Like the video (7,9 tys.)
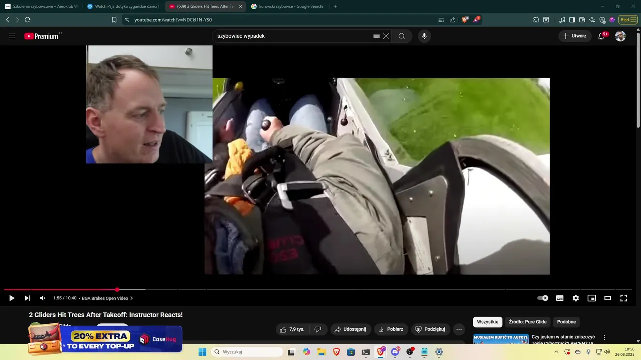The width and height of the screenshot is (641, 360). pyautogui.click(x=292, y=329)
